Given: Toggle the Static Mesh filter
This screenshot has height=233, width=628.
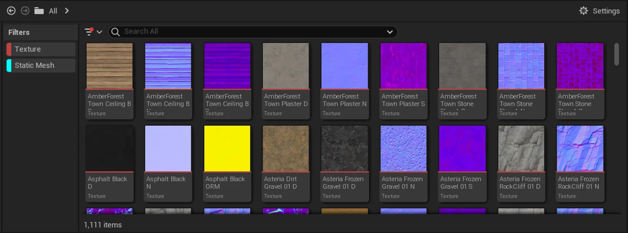Looking at the screenshot, I should click(x=41, y=65).
